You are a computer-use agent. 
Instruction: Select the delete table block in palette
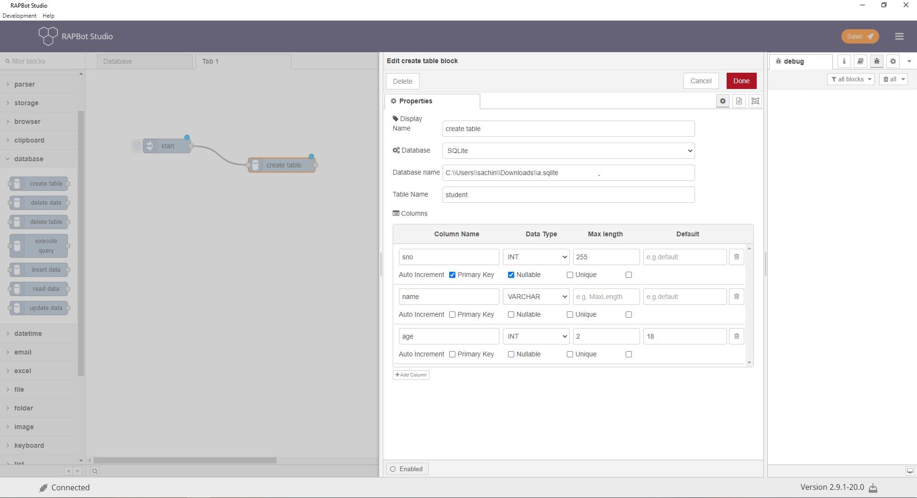39,221
